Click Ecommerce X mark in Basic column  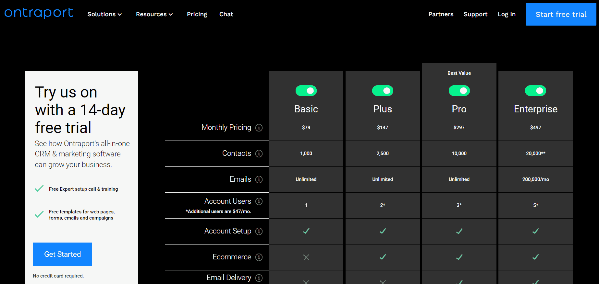pos(306,257)
